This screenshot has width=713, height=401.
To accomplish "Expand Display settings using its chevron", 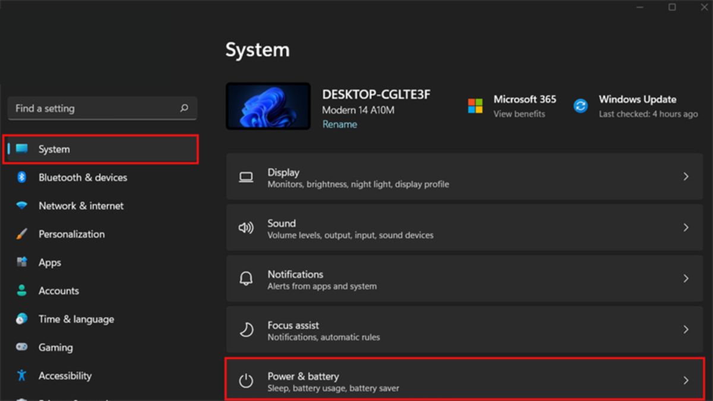I will pos(686,176).
